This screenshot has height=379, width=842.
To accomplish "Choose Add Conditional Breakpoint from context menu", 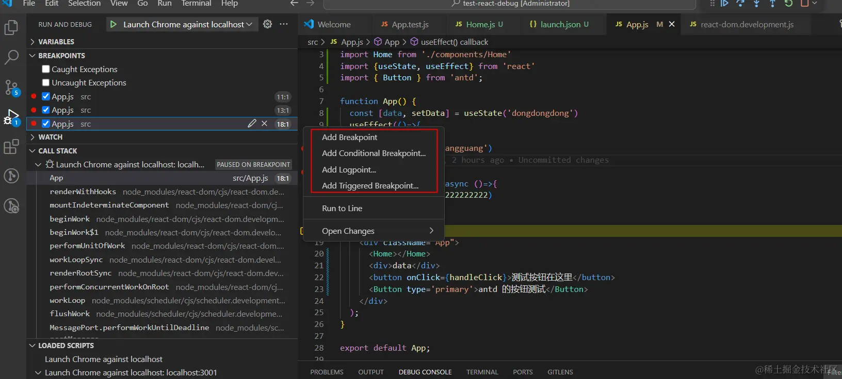I will pyautogui.click(x=374, y=153).
